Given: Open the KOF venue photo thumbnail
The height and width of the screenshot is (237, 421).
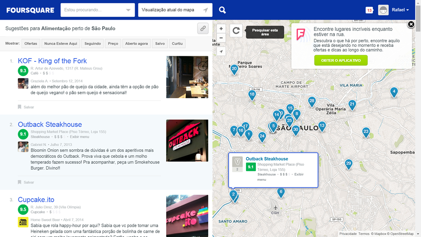Looking at the screenshot, I should 187,77.
